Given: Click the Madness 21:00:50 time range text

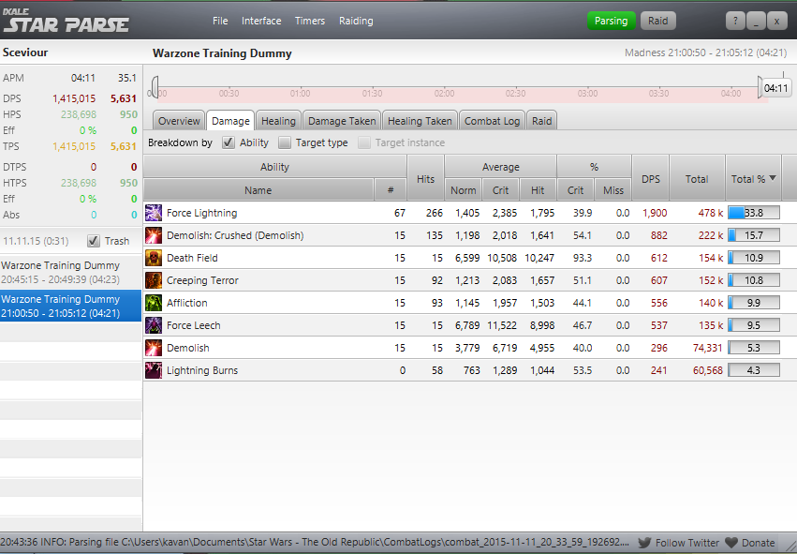Looking at the screenshot, I should (x=705, y=52).
